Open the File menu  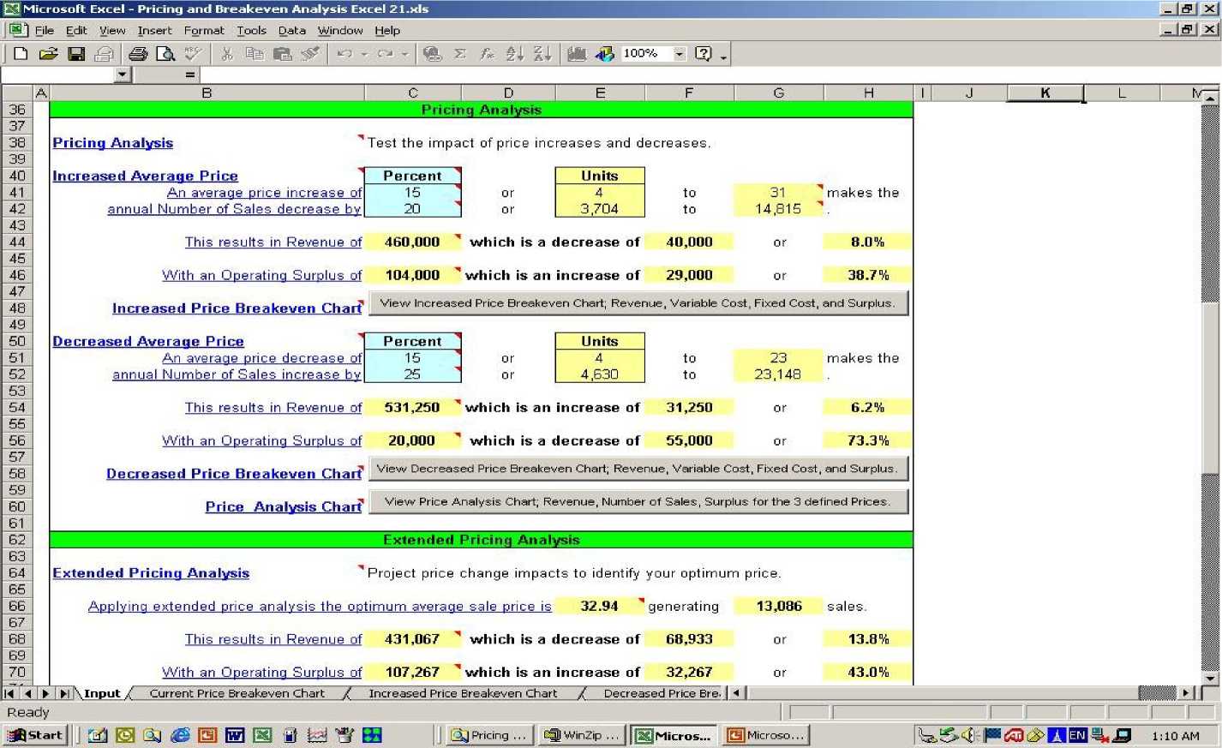click(44, 30)
